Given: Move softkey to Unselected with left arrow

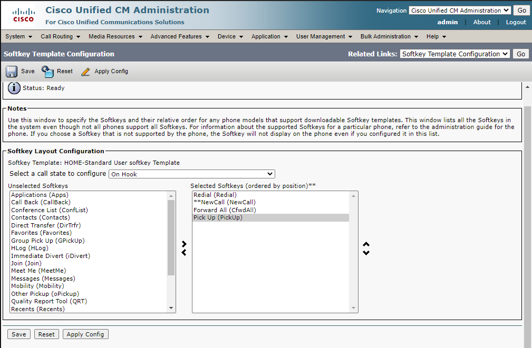Looking at the screenshot, I should (x=184, y=252).
